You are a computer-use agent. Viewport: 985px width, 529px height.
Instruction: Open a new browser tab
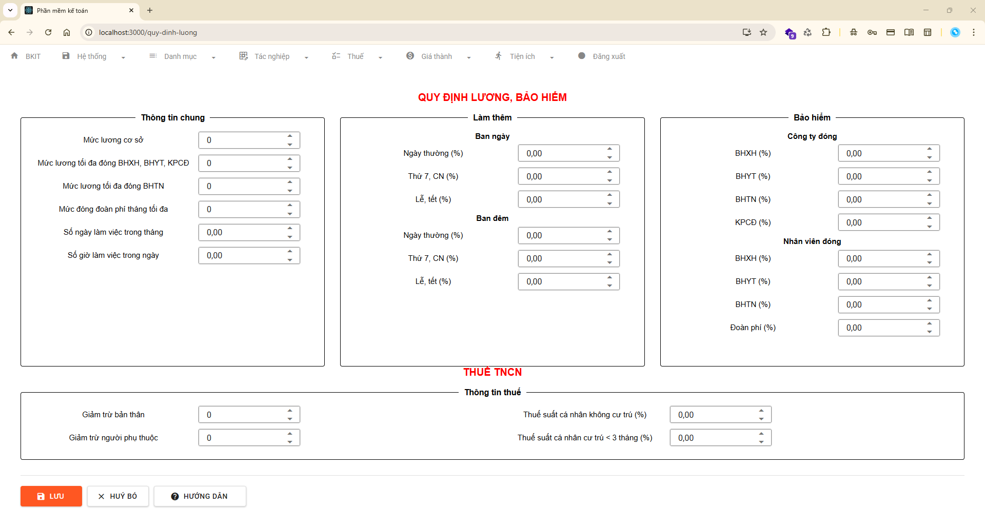coord(150,10)
